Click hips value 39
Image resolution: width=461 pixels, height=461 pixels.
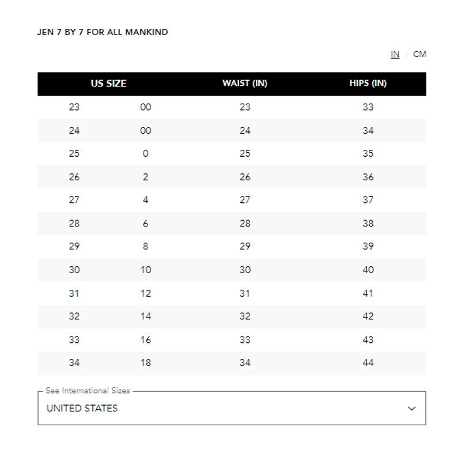368,247
